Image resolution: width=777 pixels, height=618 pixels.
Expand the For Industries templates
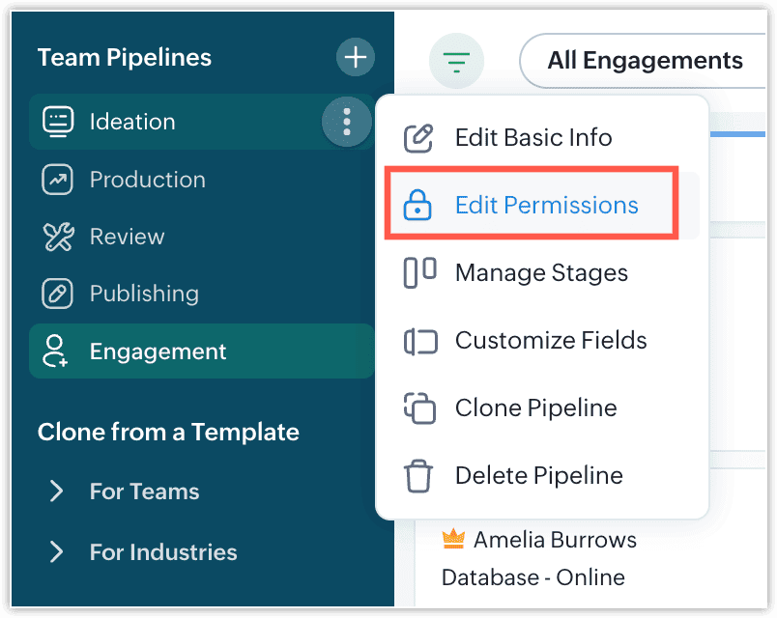click(x=56, y=552)
